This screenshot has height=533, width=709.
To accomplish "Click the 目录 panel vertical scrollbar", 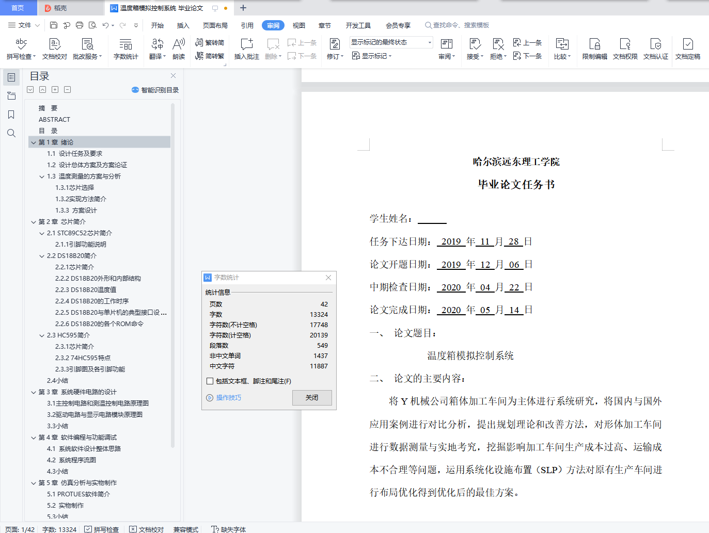I will [172, 276].
